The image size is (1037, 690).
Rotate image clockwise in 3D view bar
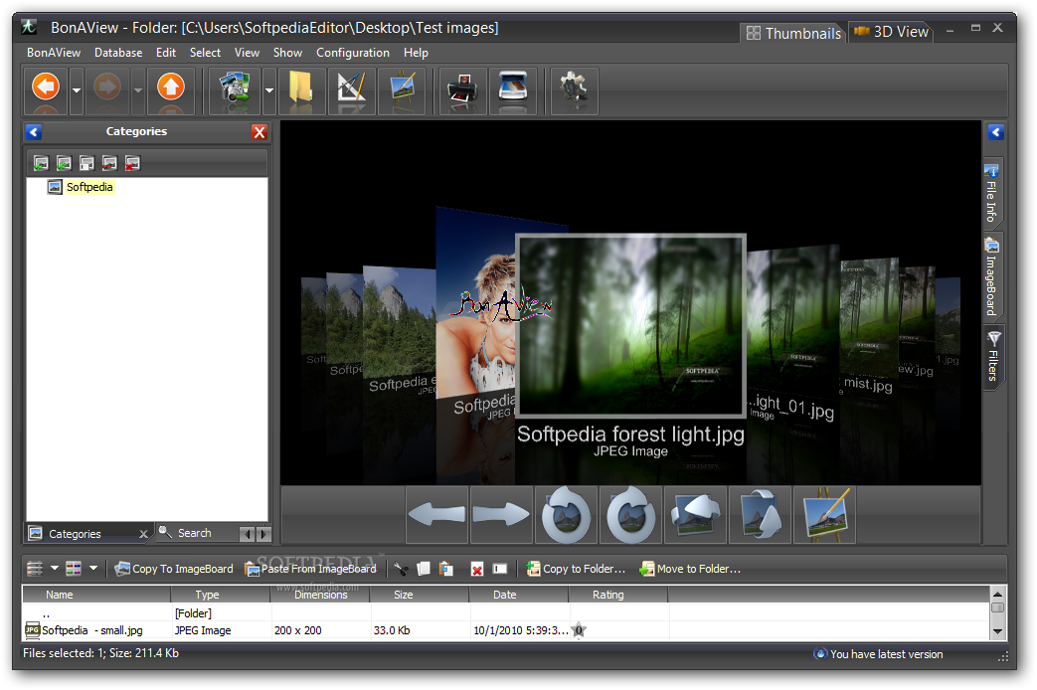click(x=631, y=515)
